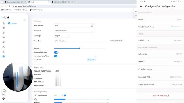Reload the page with the browser refresh icon
The image size is (184, 103).
coord(9,6)
